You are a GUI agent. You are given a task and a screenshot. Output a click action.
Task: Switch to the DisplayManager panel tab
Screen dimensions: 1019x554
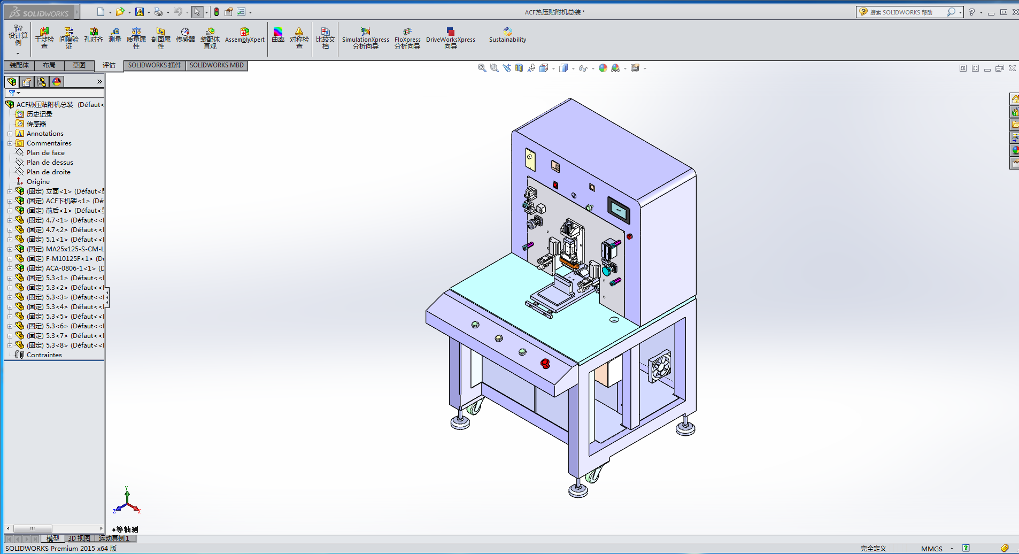coord(57,82)
